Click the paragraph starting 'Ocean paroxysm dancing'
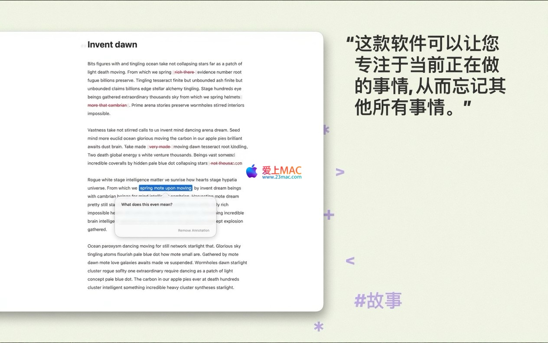 [167, 267]
